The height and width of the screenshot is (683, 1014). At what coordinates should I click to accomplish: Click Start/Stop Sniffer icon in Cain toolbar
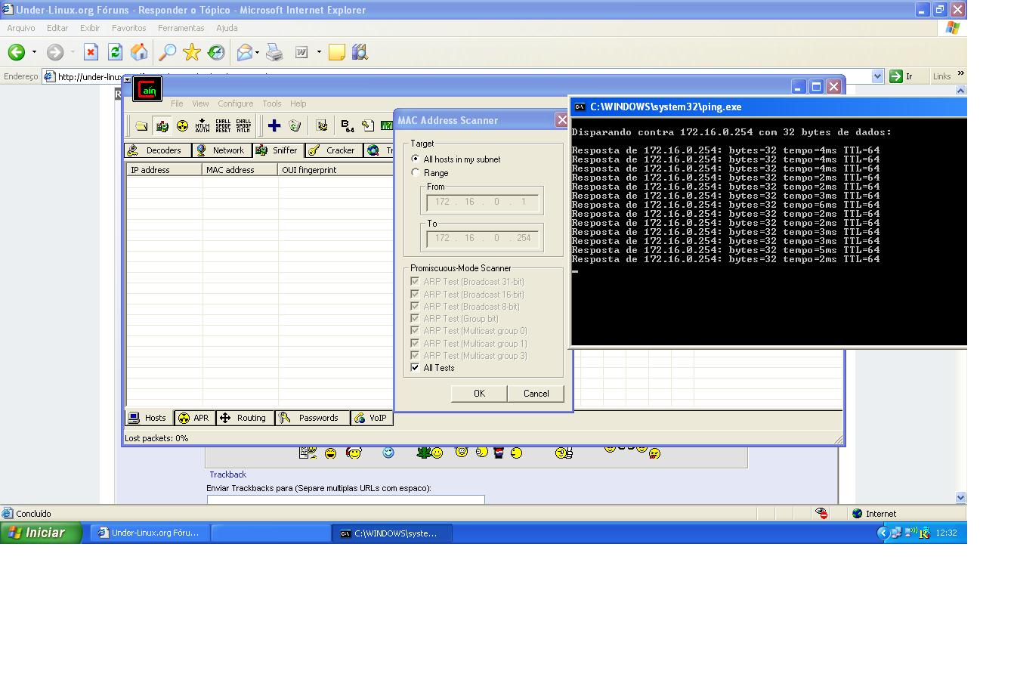point(162,126)
